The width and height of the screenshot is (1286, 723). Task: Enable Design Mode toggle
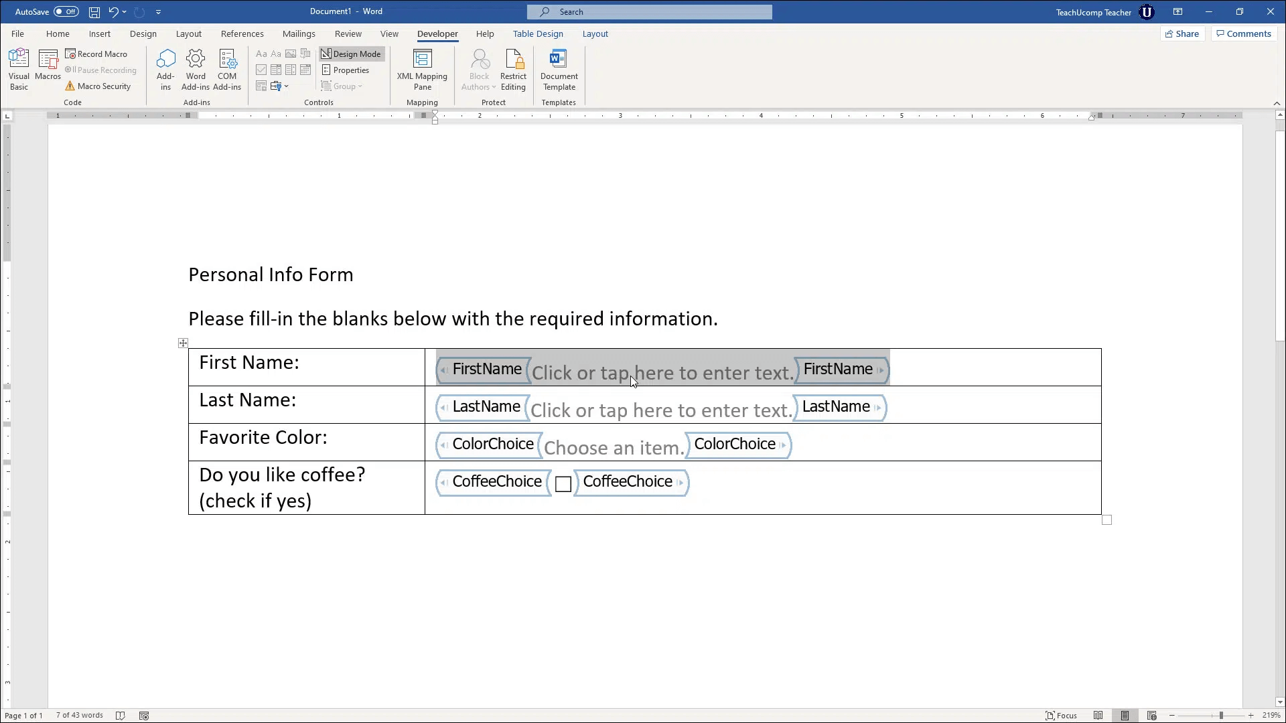coord(351,54)
